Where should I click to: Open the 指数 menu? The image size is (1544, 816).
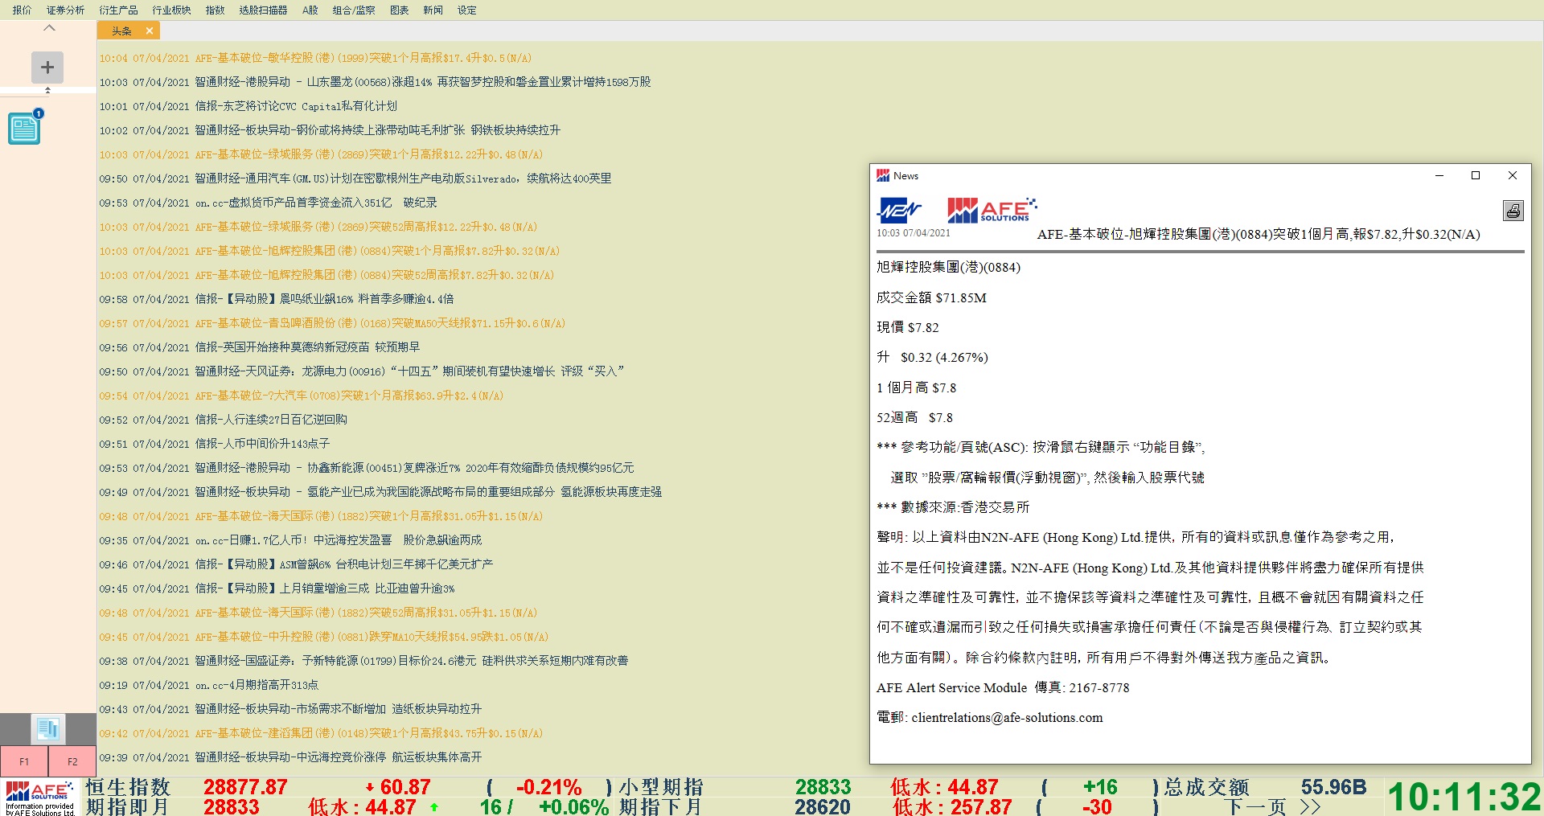point(215,10)
